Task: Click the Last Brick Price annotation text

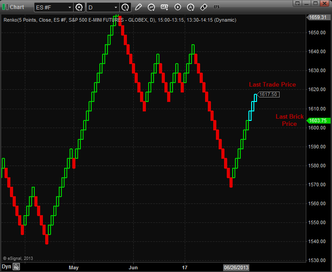Action: tap(290, 120)
